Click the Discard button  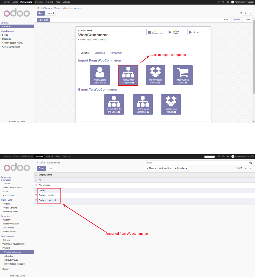coord(50,13)
